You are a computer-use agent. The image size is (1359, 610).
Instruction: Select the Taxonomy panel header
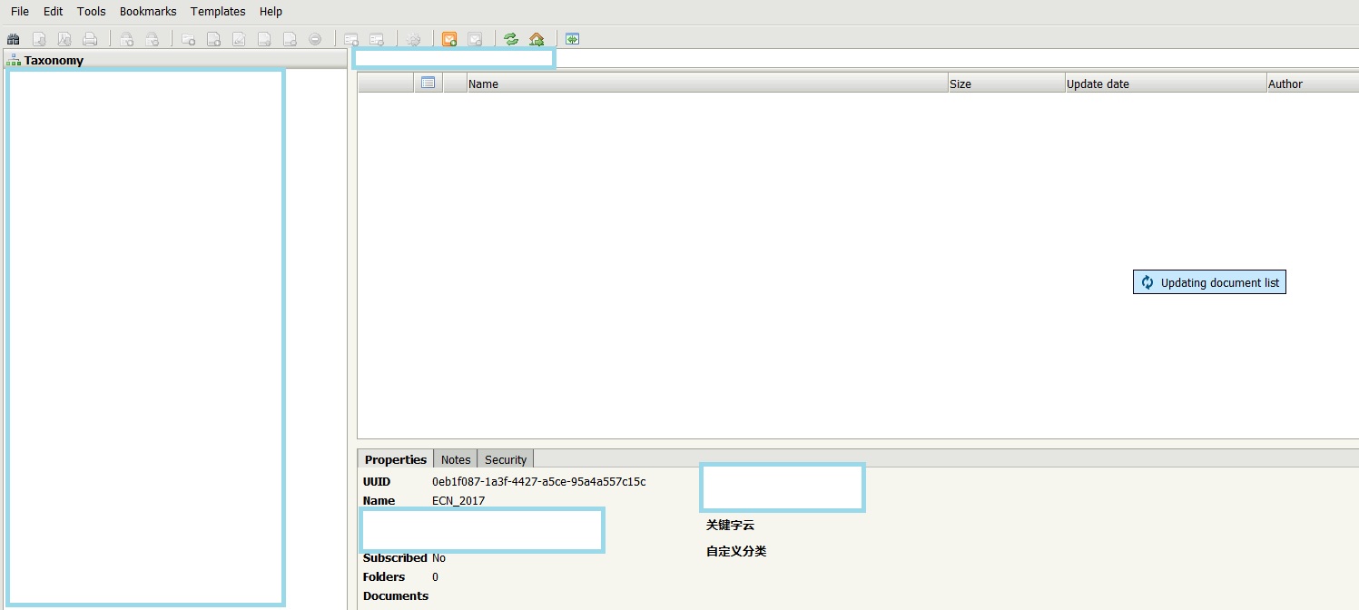click(x=54, y=60)
